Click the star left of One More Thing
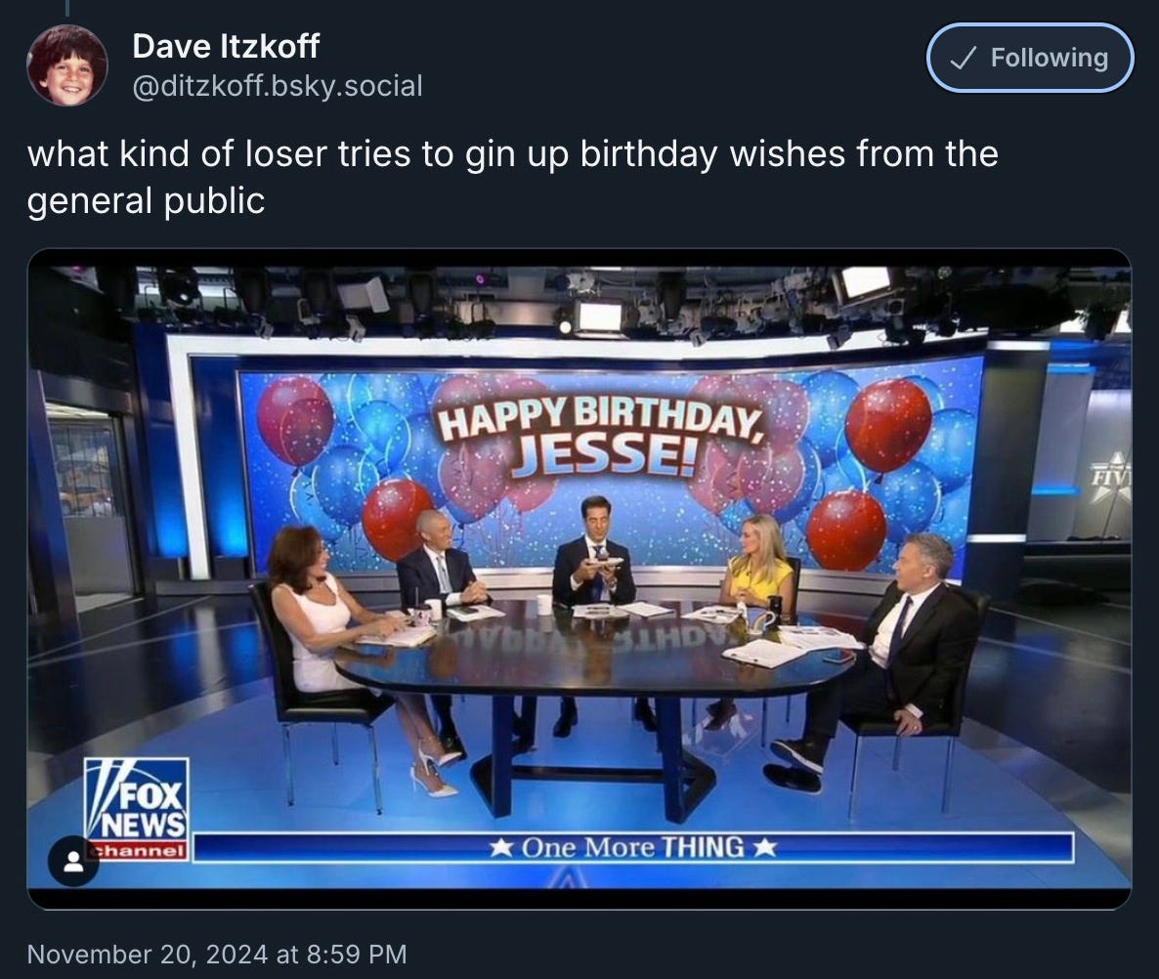 coord(502,847)
